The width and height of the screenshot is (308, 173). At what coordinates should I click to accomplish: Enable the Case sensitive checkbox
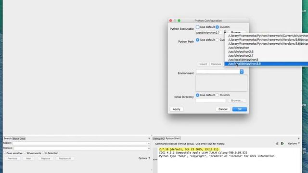5,153
